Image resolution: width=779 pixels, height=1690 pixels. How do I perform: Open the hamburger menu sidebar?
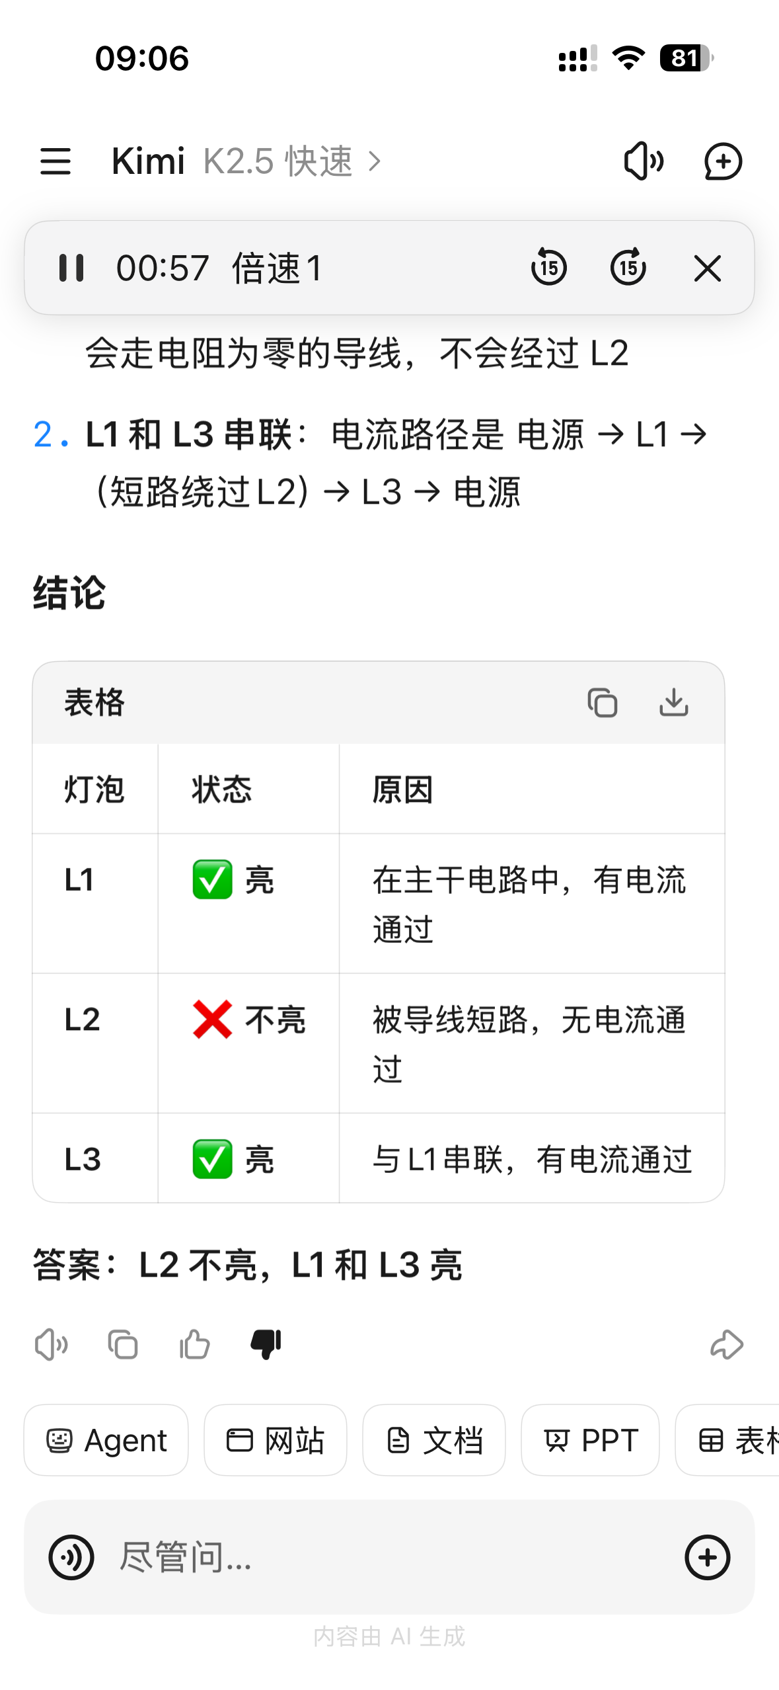[56, 161]
